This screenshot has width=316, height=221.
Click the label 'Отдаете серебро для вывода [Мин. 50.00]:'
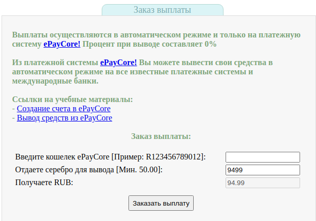pos(89,170)
